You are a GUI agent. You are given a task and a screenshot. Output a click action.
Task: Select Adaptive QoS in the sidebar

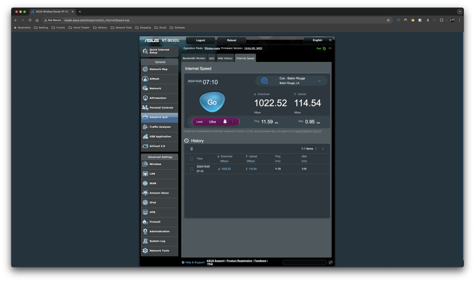[x=160, y=117]
